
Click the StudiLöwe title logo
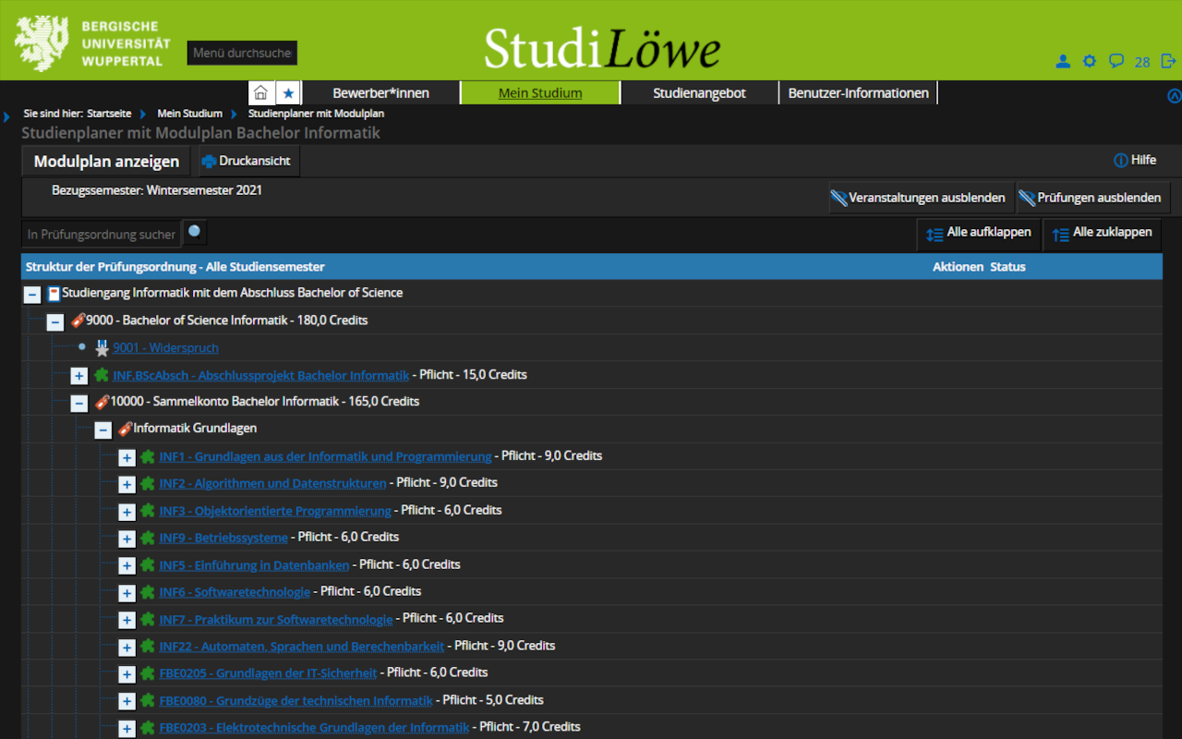pos(602,47)
